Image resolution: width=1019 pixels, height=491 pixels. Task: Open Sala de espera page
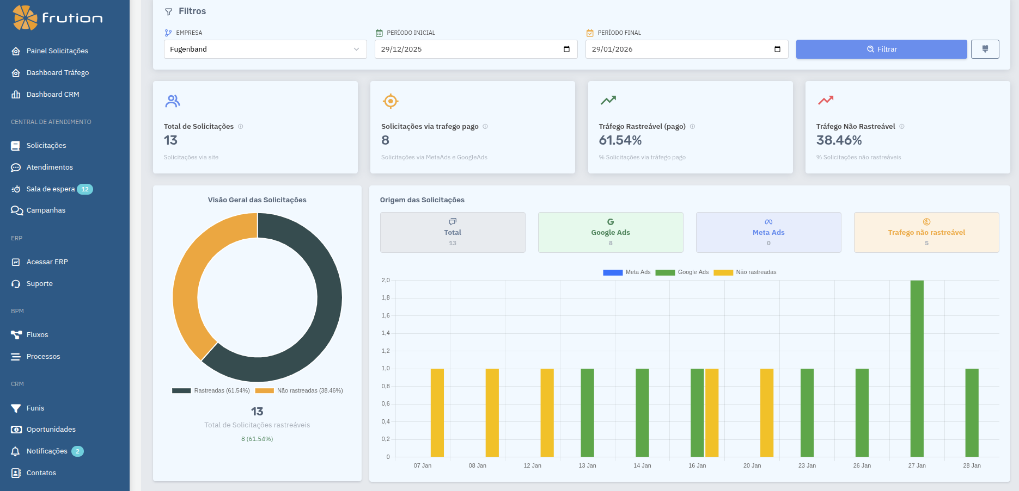51,189
